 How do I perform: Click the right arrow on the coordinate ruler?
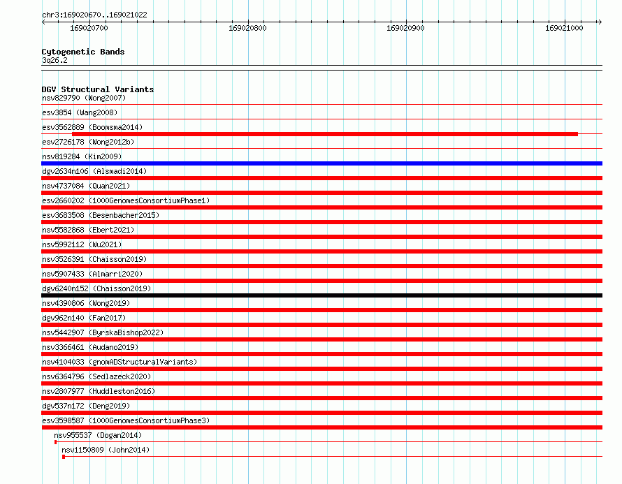(x=600, y=22)
